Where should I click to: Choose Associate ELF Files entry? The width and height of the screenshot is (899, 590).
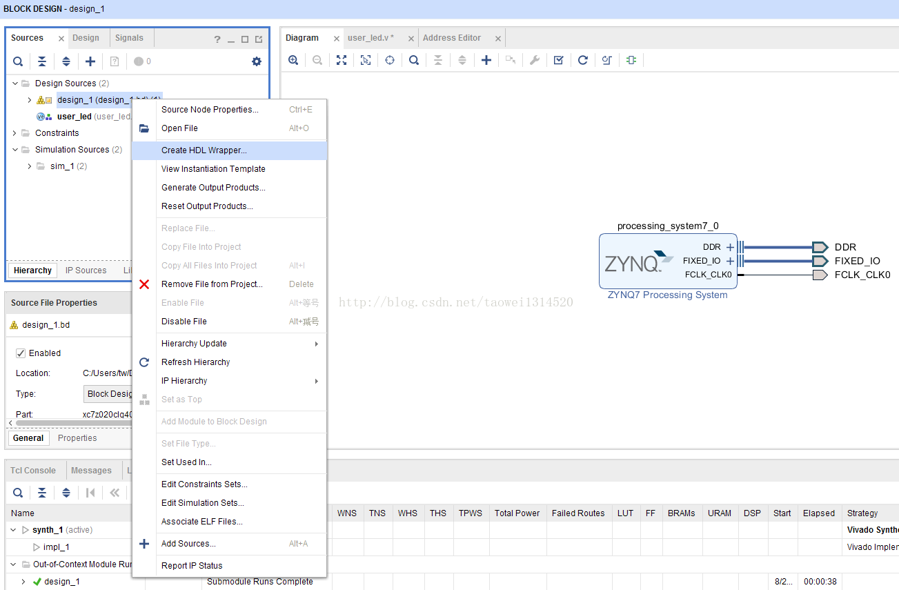tap(229, 522)
